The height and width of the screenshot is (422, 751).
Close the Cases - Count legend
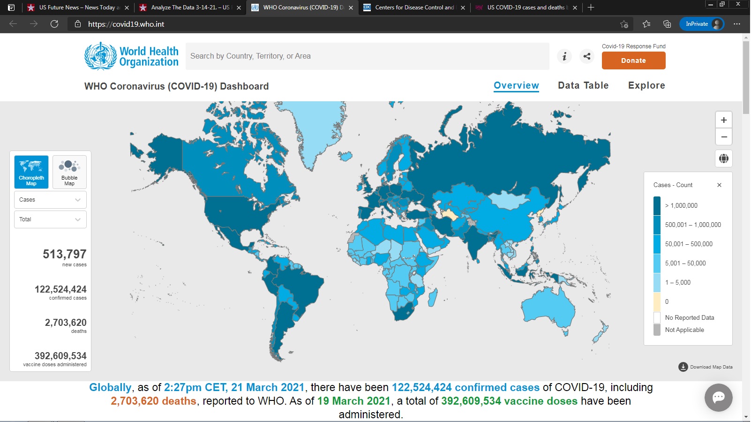(719, 185)
